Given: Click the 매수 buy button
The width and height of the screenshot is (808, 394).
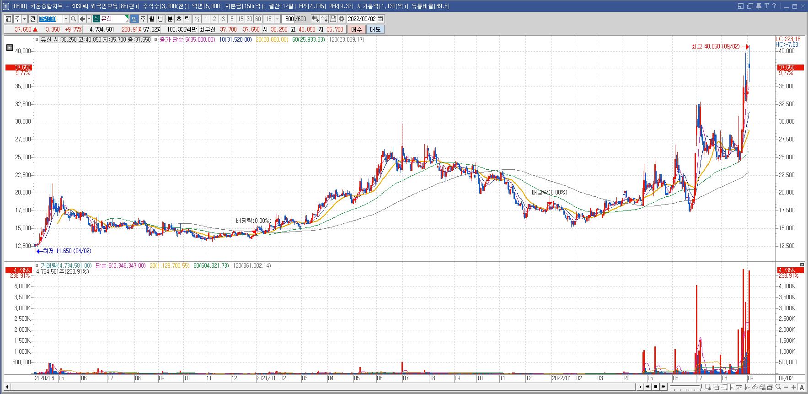Looking at the screenshot, I should (x=357, y=29).
